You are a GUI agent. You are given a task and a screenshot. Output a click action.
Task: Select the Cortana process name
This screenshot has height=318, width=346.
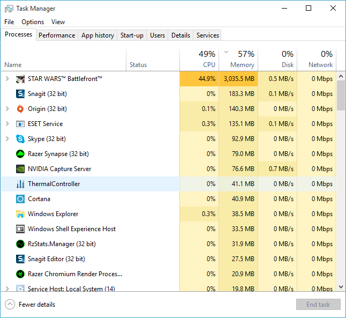tap(39, 199)
